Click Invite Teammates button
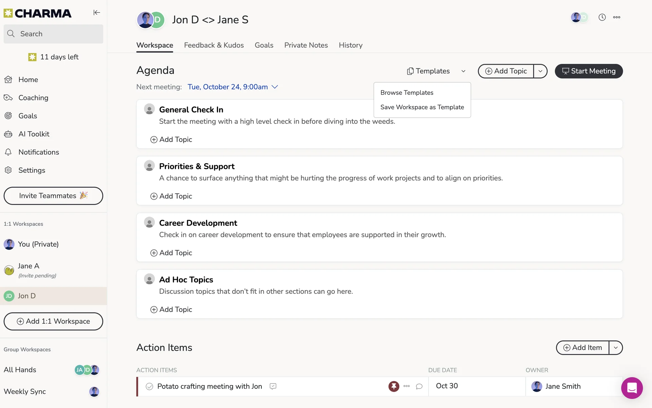This screenshot has width=652, height=408. pyautogui.click(x=53, y=196)
